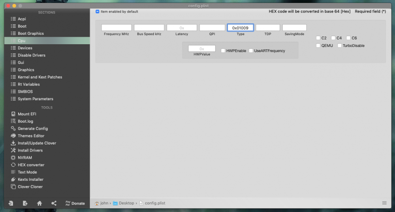Open Rt Variables section
Image resolution: width=395 pixels, height=212 pixels.
(47, 84)
